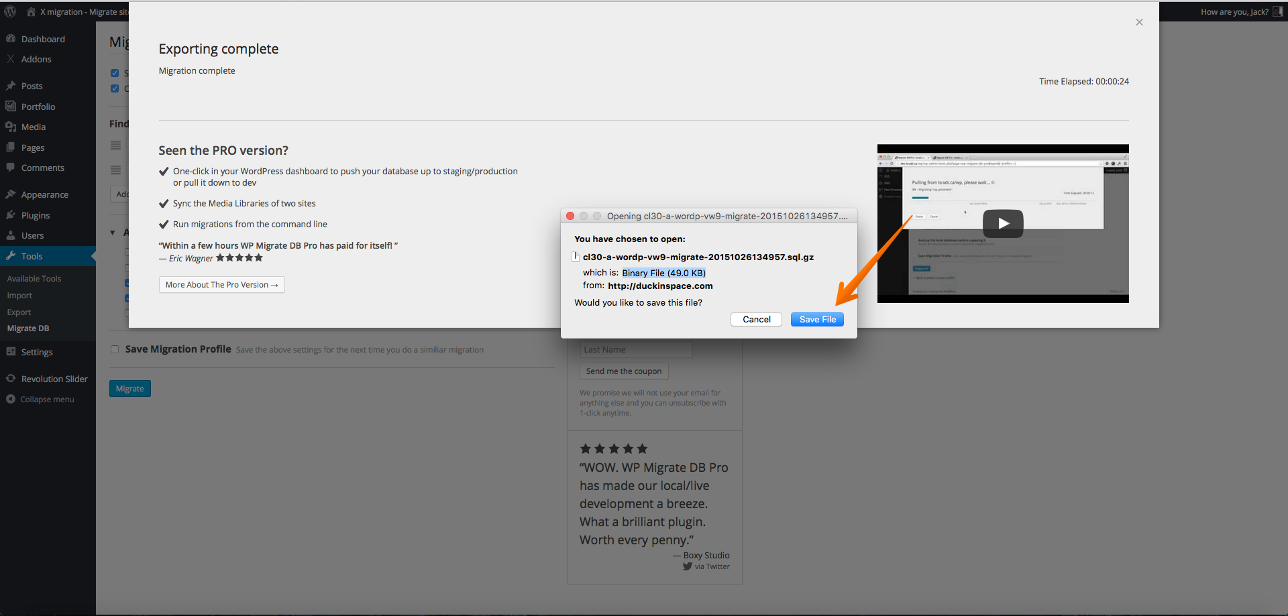Image resolution: width=1288 pixels, height=616 pixels.
Task: Play the PRO version video
Action: pyautogui.click(x=1003, y=224)
